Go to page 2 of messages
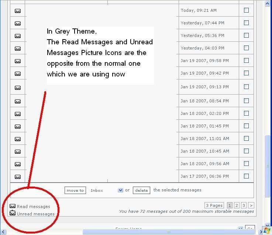This screenshot has height=235, width=272. pyautogui.click(x=237, y=205)
